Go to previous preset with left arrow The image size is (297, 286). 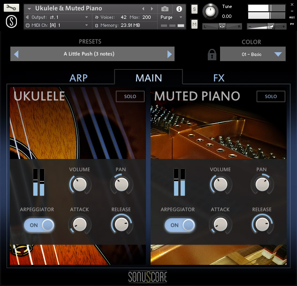(16, 54)
